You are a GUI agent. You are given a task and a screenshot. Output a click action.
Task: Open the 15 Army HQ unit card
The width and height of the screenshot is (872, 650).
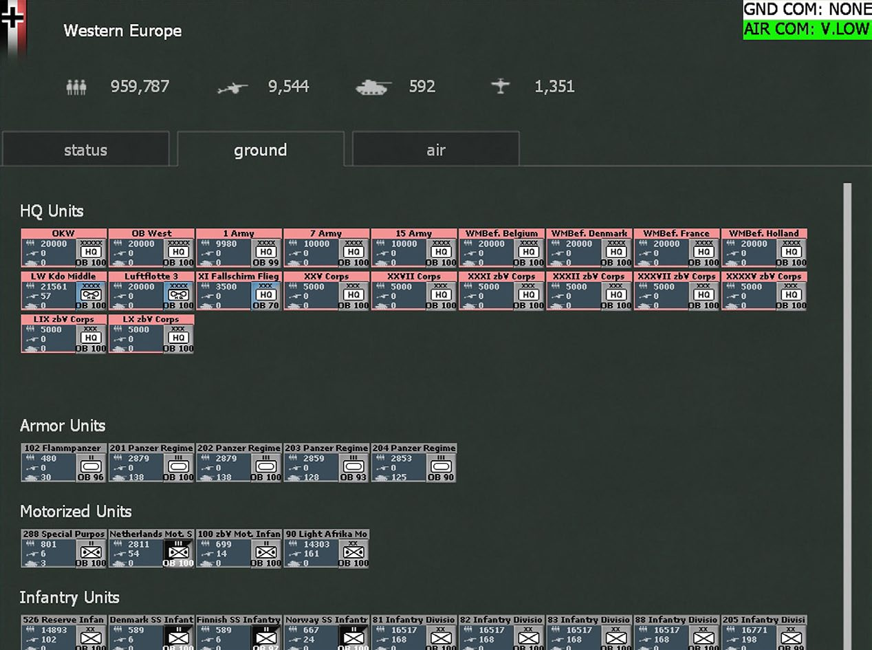(x=414, y=248)
